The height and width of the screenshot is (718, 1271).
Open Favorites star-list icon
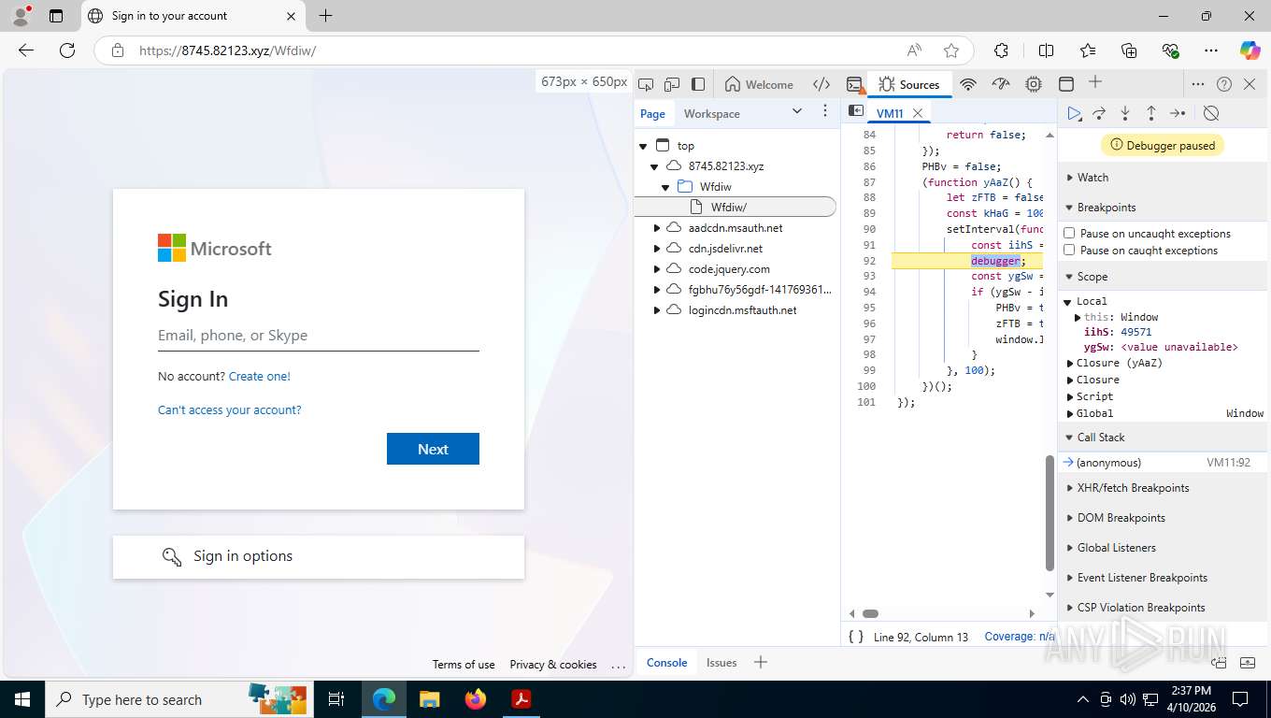tap(1088, 50)
